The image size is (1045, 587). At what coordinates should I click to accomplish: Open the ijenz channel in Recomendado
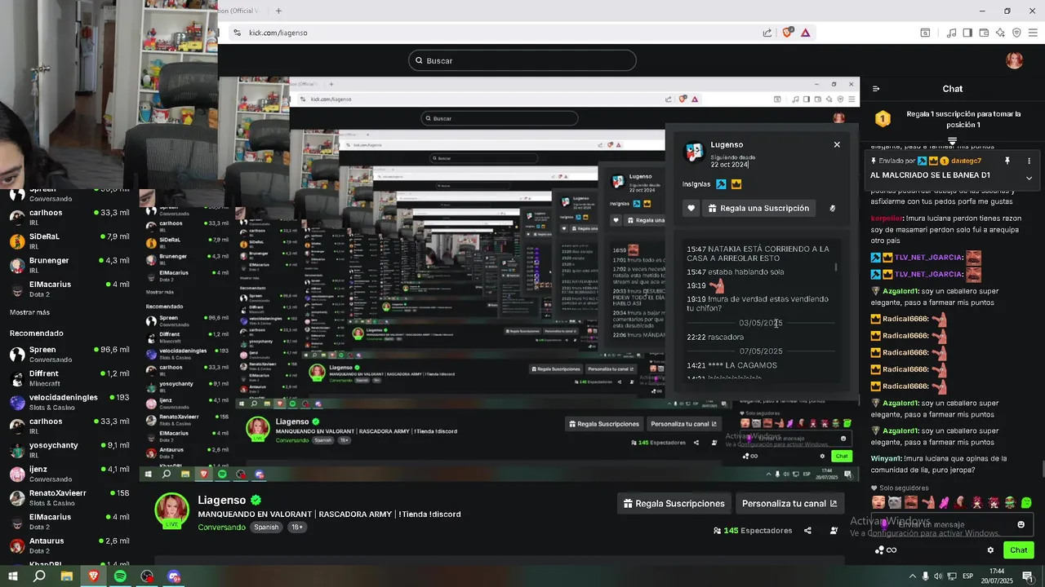point(69,474)
